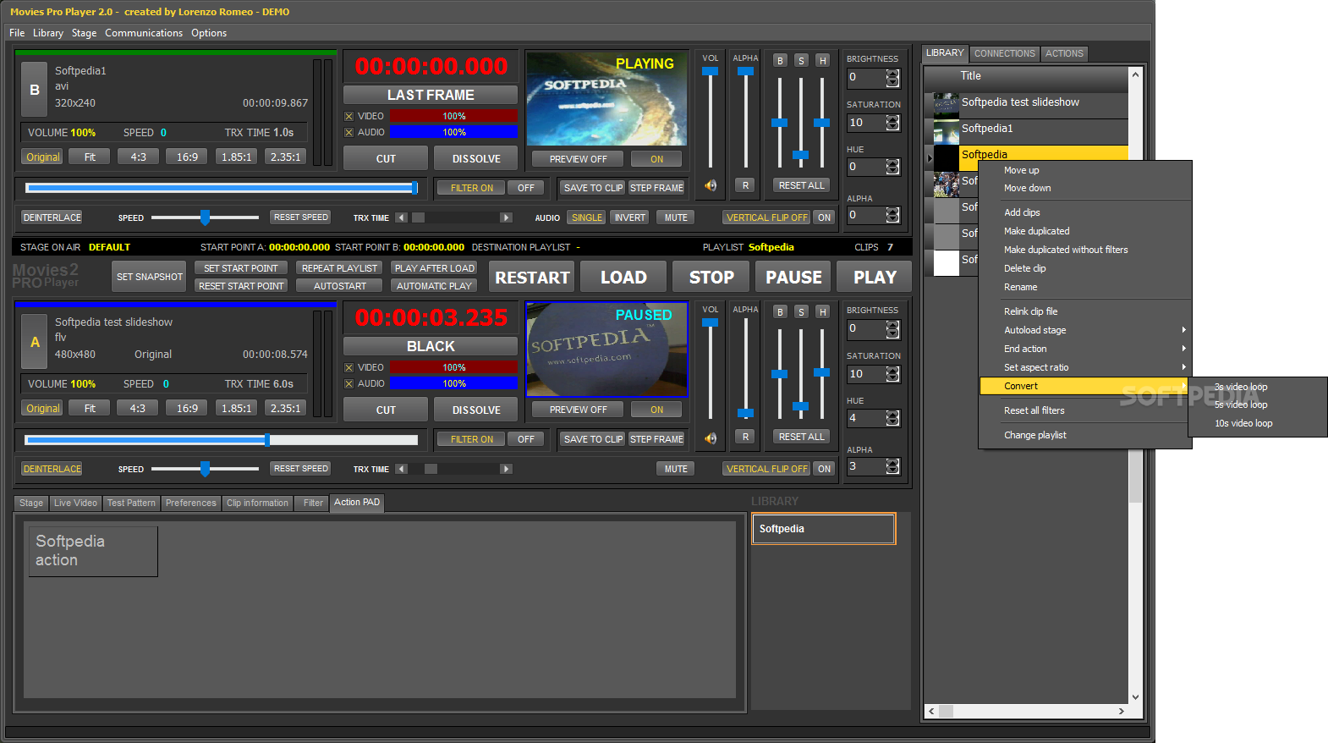Click player B SATURATION stepper arrows

tap(892, 123)
